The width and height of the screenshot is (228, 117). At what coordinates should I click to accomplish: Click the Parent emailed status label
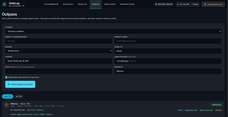pos(36,110)
